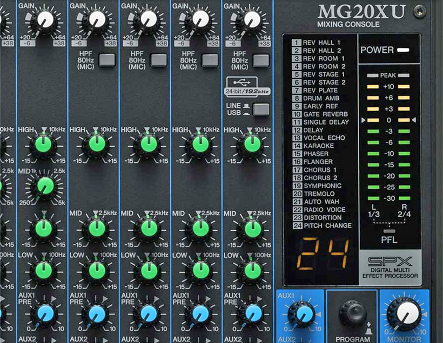Image resolution: width=443 pixels, height=343 pixels.
Task: Click the L 1/3 label under the meter
Action: click(373, 211)
